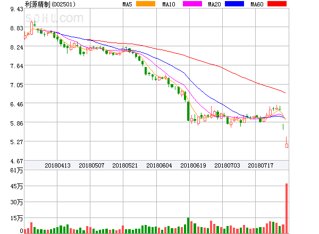This screenshot has height=234, width=319.
Task: Click the price axis label 7.64
Action: (x=16, y=66)
